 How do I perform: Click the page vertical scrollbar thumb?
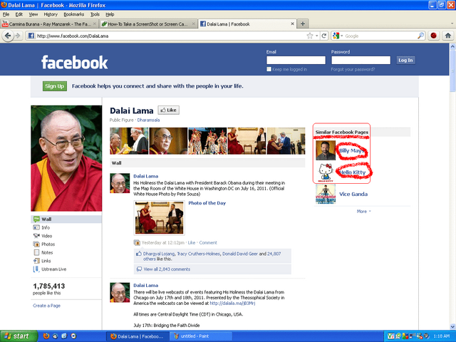pyautogui.click(x=453, y=71)
